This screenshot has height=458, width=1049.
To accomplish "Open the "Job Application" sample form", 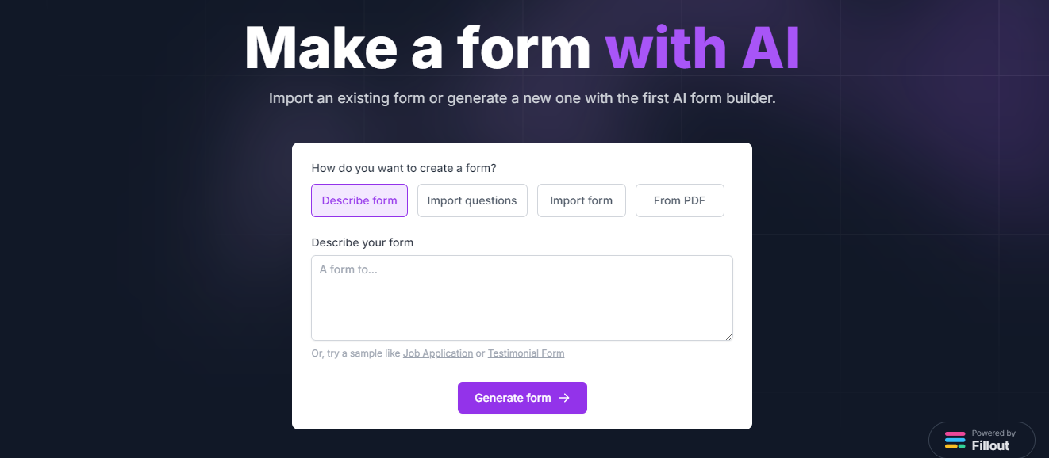I will pyautogui.click(x=437, y=353).
